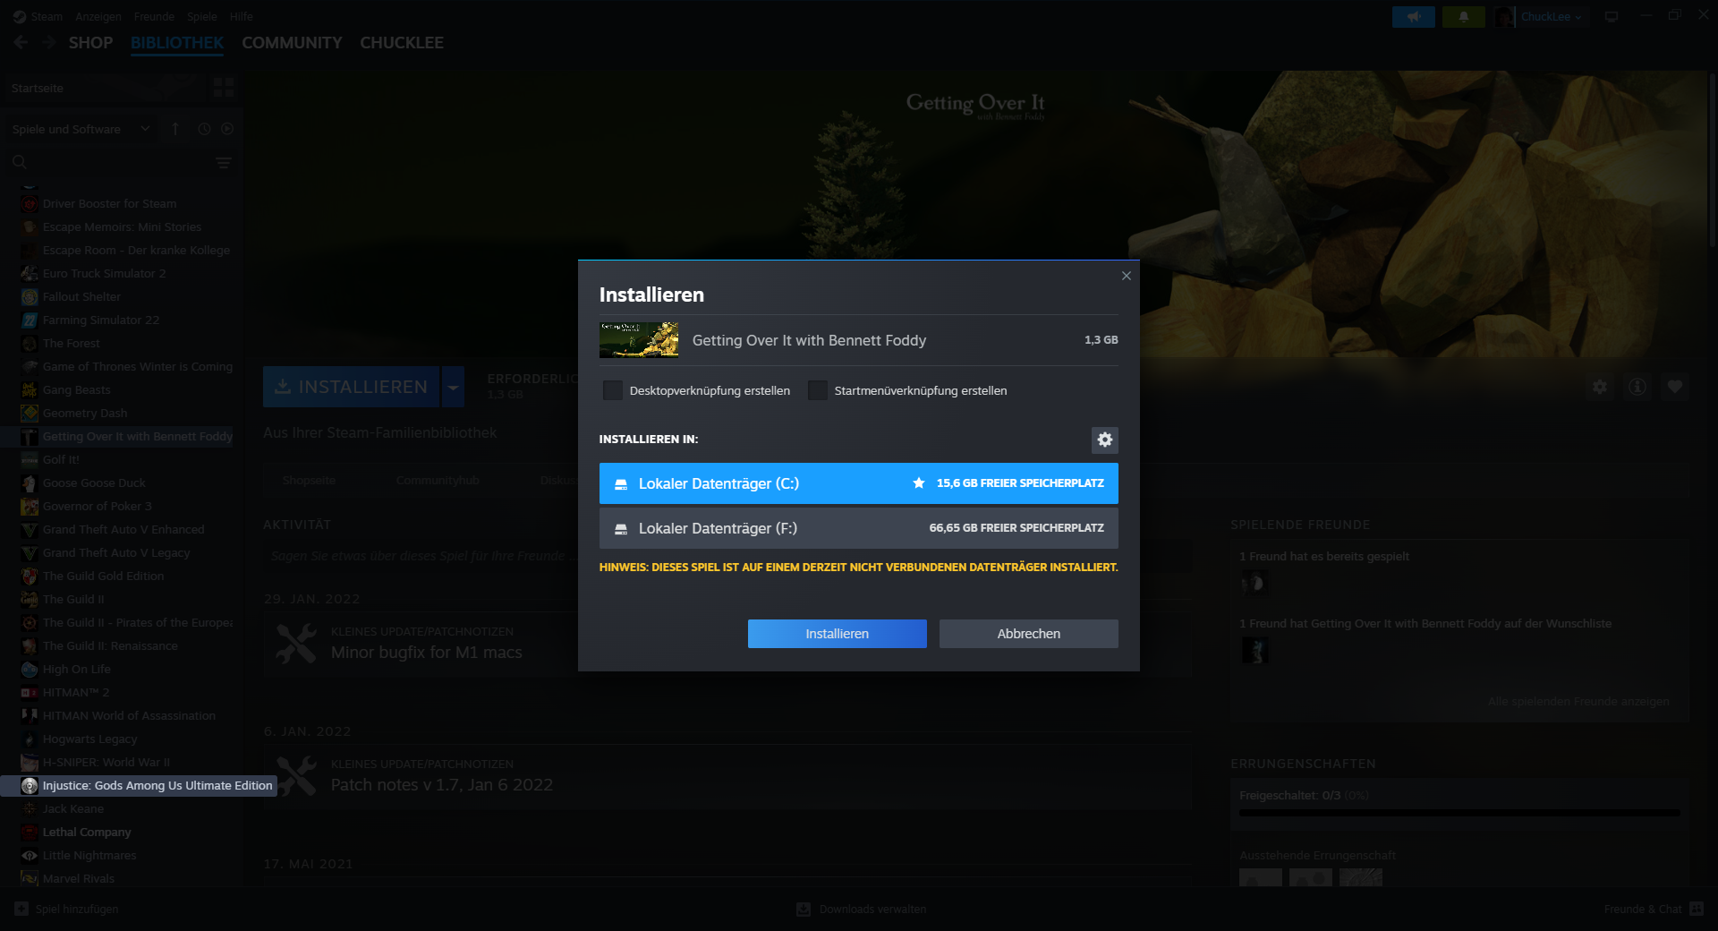Open game settings gear on game page
Screen dimensions: 1718x931
tap(1600, 387)
